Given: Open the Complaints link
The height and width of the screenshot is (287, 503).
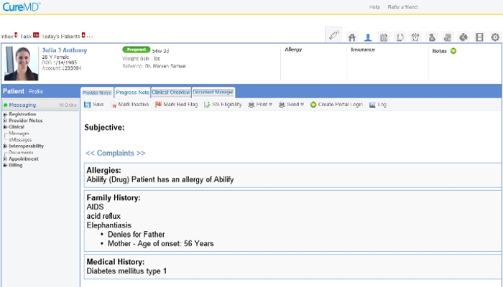Looking at the screenshot, I should [x=116, y=153].
